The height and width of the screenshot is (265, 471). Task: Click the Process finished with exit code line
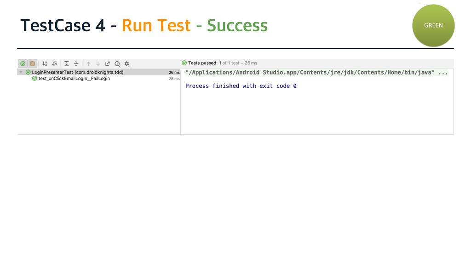241,86
